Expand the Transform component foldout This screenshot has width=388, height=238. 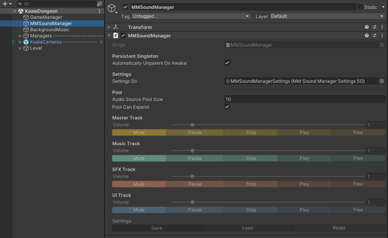109,27
